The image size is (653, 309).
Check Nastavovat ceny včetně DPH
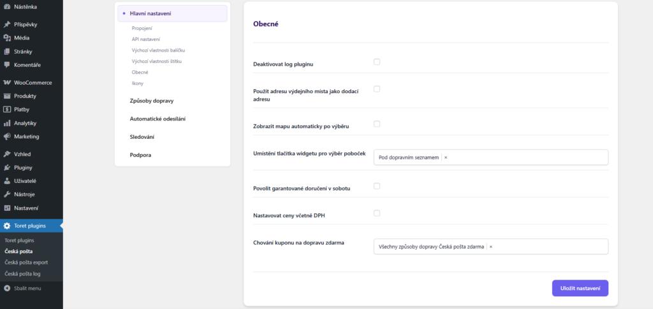[377, 213]
